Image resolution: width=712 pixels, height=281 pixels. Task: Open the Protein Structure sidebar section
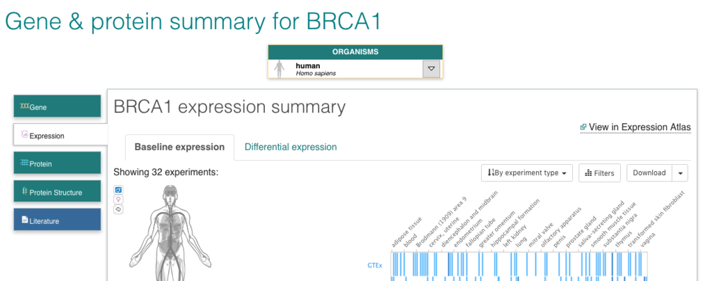point(57,191)
